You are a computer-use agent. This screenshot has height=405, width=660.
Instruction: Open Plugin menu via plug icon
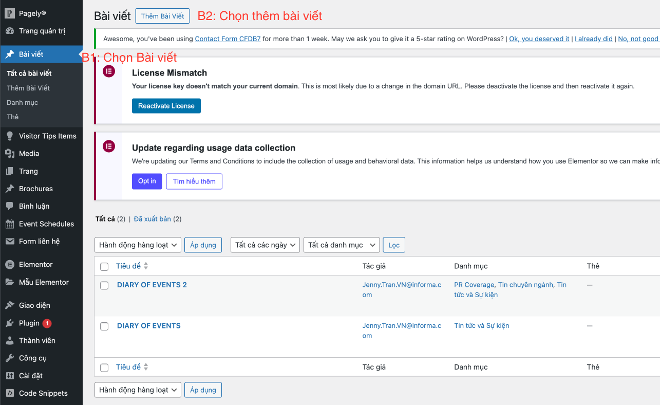coord(10,323)
